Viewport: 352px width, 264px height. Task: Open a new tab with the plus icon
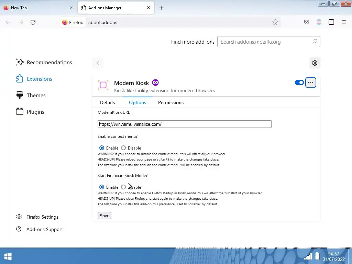tap(162, 8)
